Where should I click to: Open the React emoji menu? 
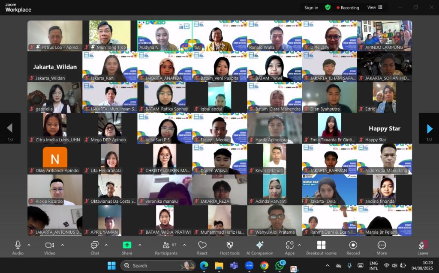pyautogui.click(x=202, y=247)
